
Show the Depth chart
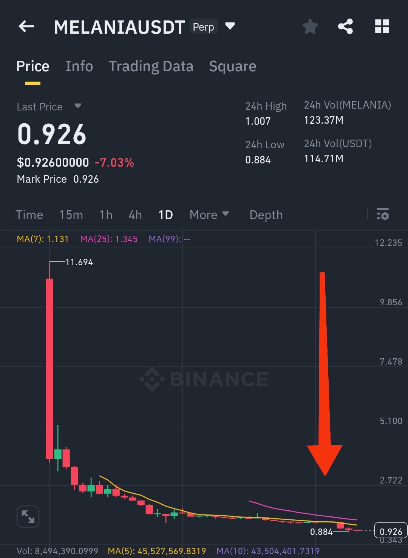pos(266,215)
